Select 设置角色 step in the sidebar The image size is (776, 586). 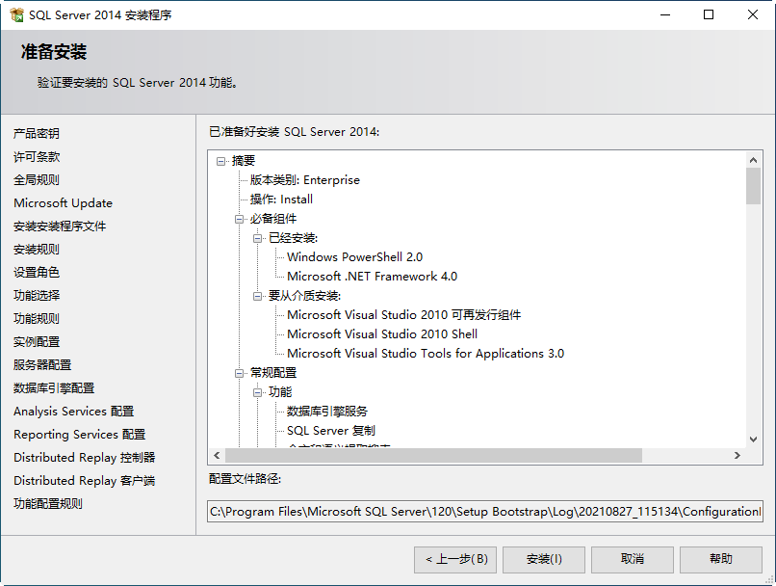point(37,273)
